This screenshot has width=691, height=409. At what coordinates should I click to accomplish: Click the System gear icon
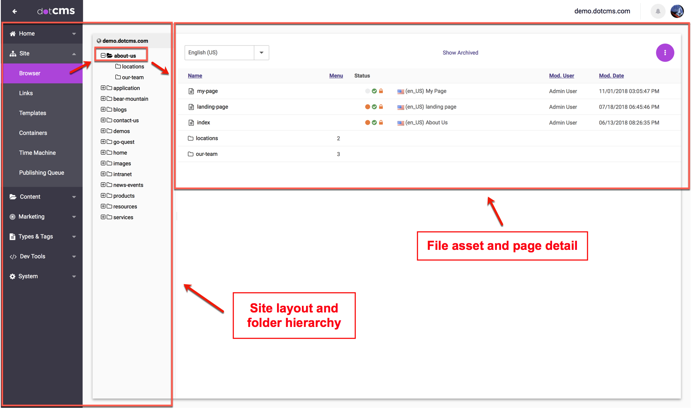(x=12, y=276)
